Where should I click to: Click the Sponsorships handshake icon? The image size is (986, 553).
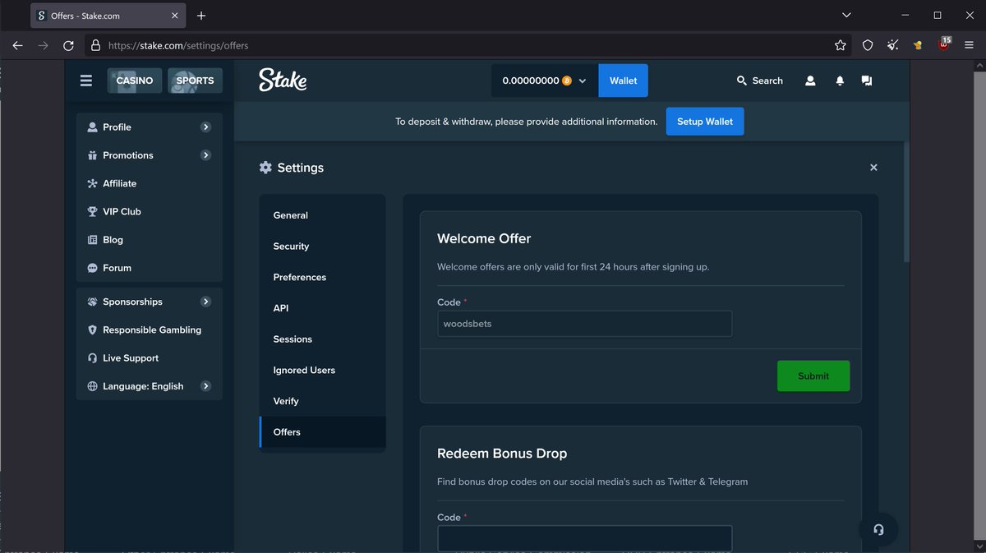click(92, 302)
